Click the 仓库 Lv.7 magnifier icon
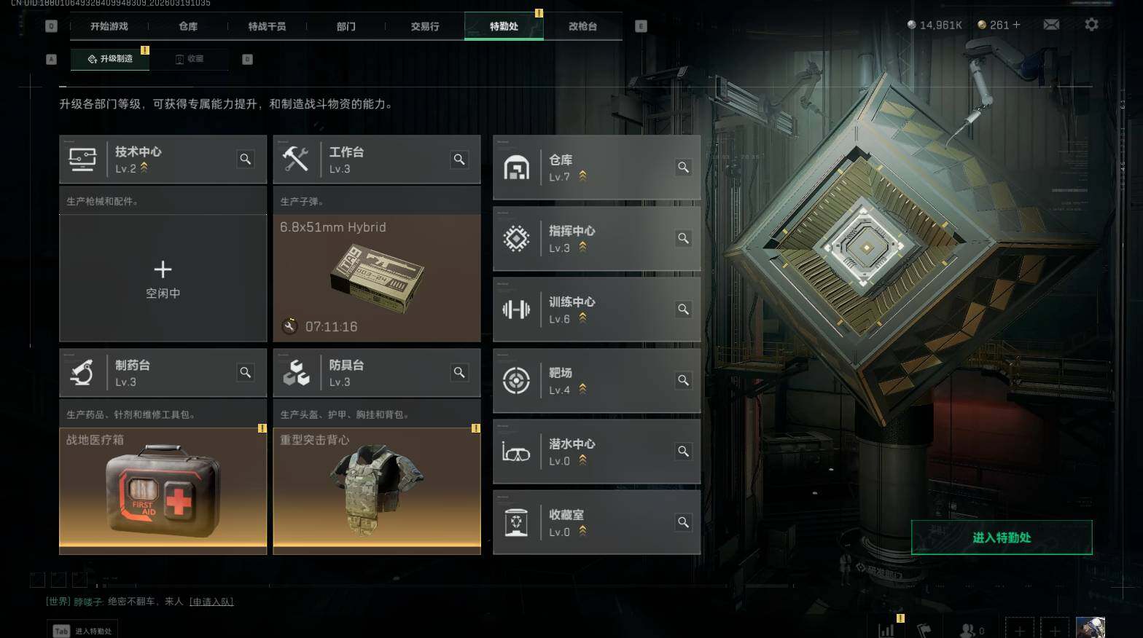The height and width of the screenshot is (638, 1143). (x=683, y=167)
